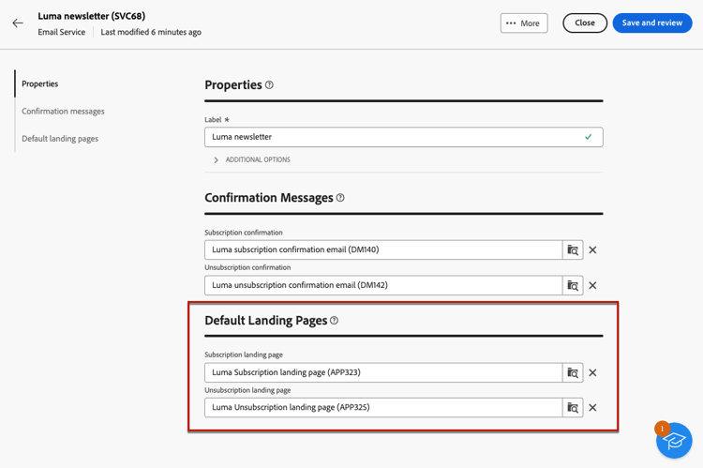Open the More actions menu

click(x=523, y=23)
